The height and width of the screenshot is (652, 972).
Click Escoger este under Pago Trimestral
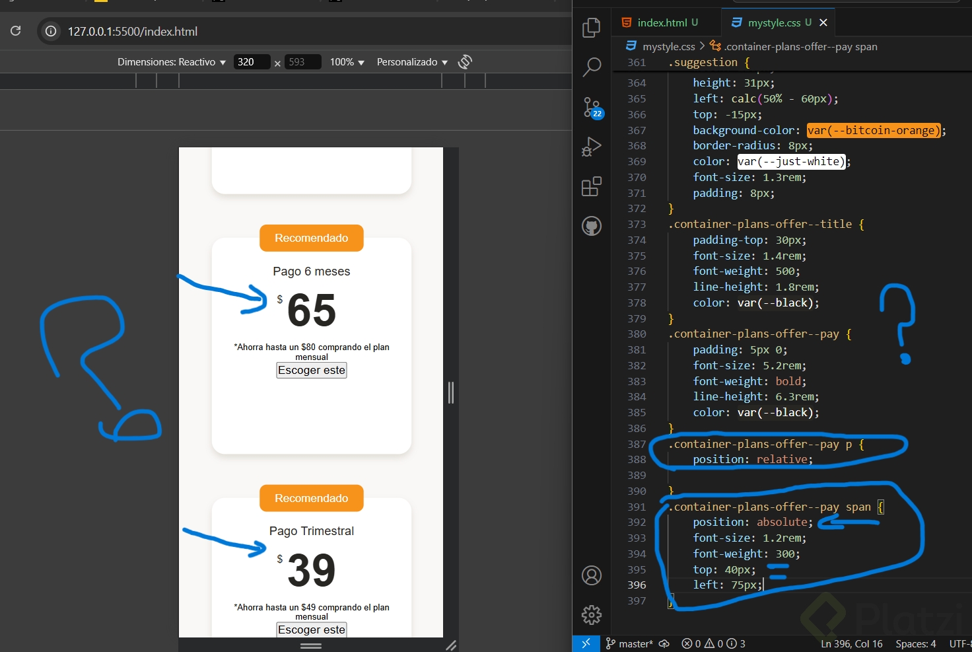(312, 630)
